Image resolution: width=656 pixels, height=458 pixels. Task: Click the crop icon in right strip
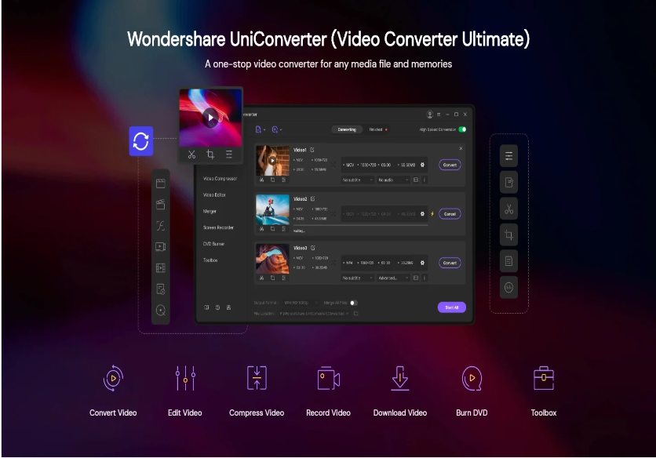click(508, 234)
